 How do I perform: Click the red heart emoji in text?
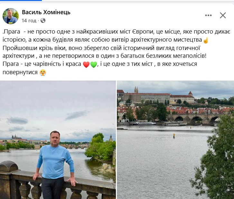point(86,65)
